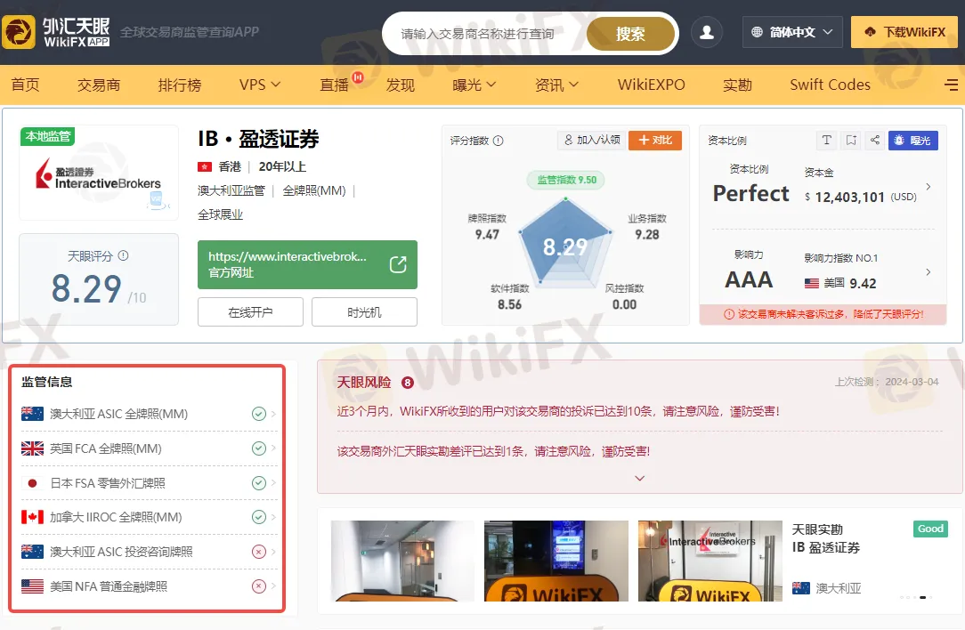Click the IIROC verified check icon
This screenshot has height=630, width=965.
click(259, 517)
